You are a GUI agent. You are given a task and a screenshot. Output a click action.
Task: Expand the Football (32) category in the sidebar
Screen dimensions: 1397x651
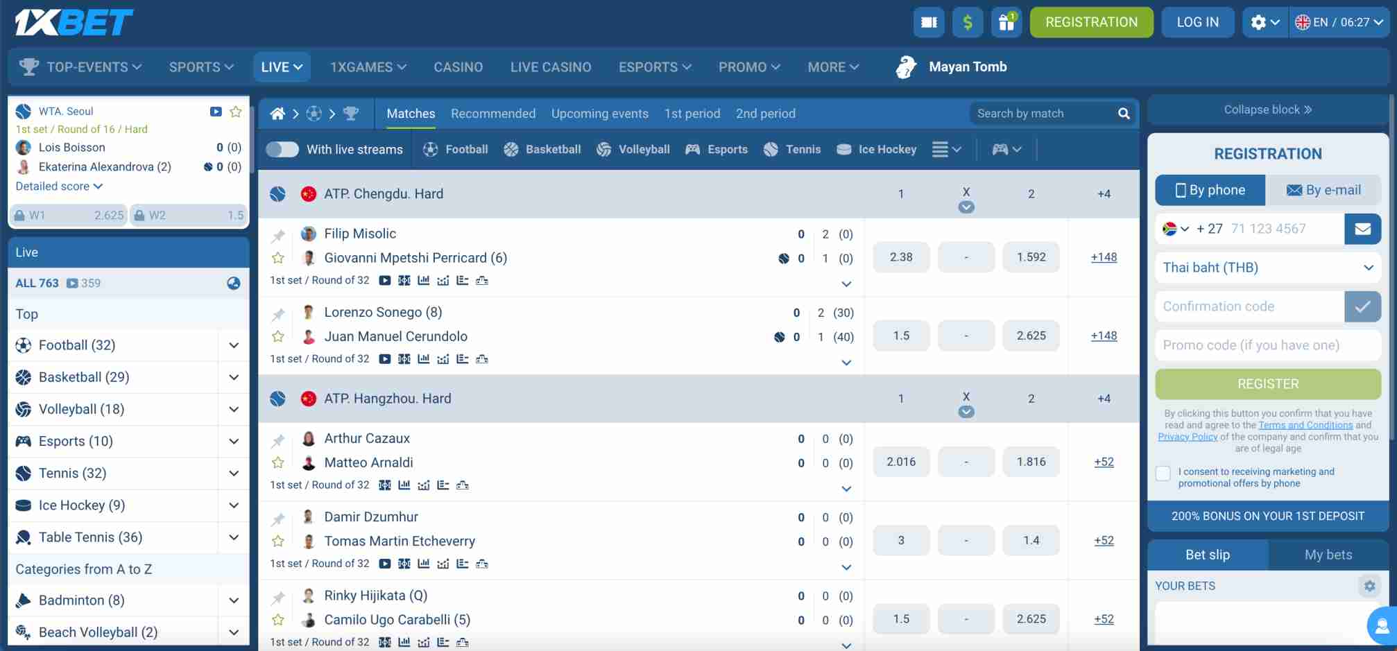234,345
